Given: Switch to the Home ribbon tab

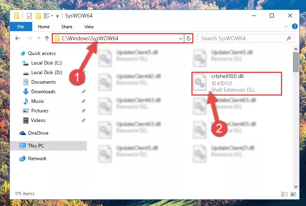Looking at the screenshot, I should (44, 27).
